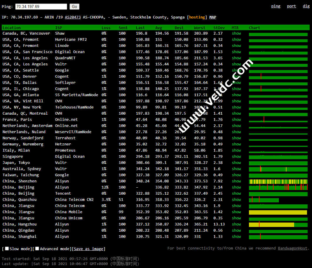Switch to the port tool link

point(291,6)
